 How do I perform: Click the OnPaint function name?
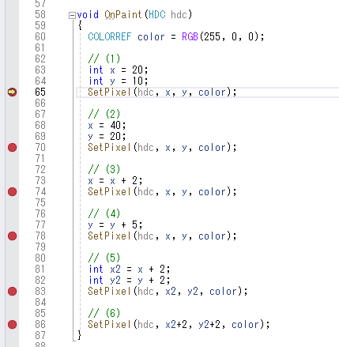123,15
